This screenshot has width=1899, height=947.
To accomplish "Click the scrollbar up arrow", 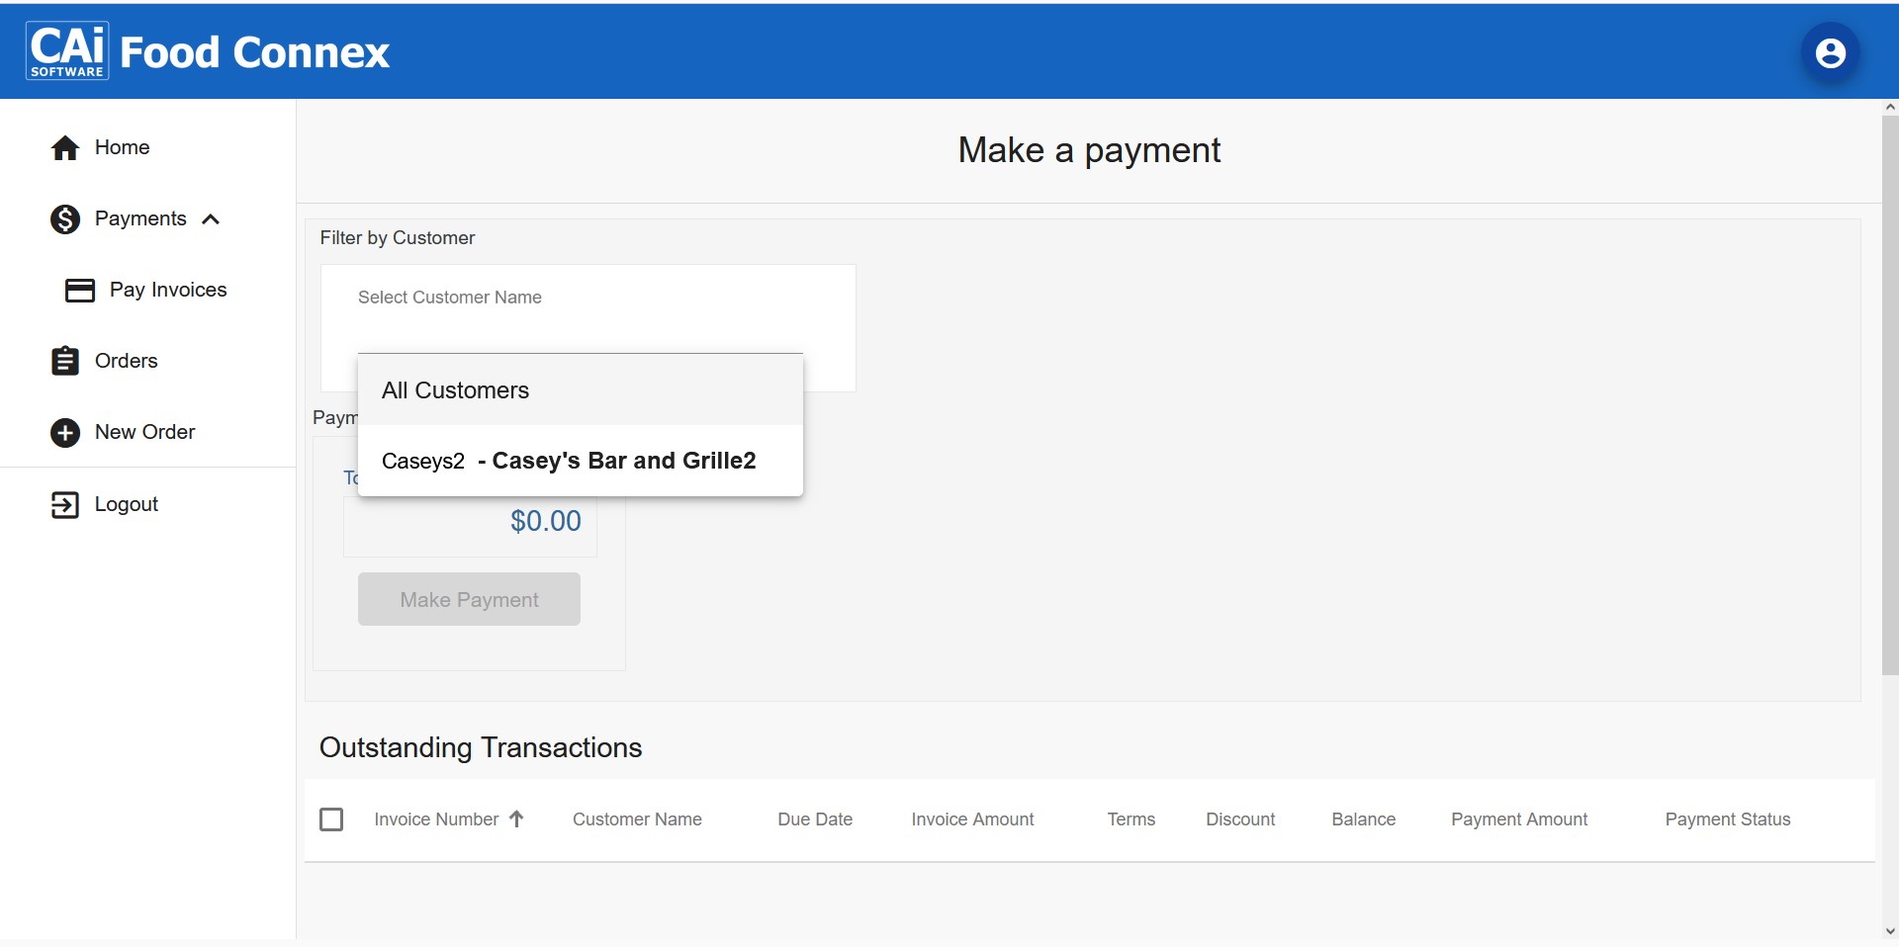I will coord(1890,107).
